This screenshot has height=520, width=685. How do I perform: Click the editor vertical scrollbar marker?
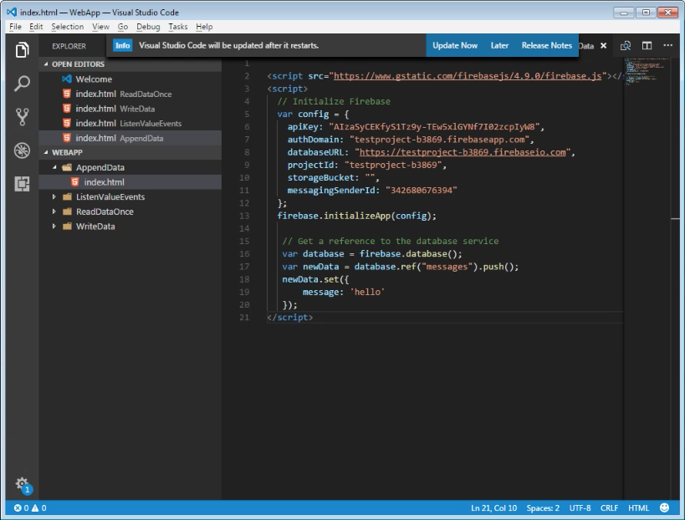pos(676,218)
